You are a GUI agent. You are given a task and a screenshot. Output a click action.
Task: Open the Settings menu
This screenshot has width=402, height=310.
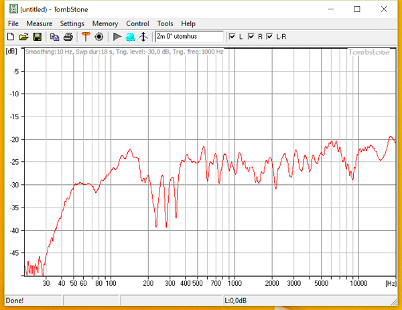coord(72,23)
